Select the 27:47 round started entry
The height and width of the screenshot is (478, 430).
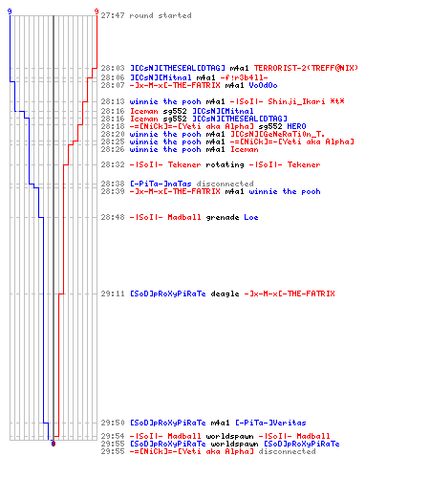tap(146, 15)
